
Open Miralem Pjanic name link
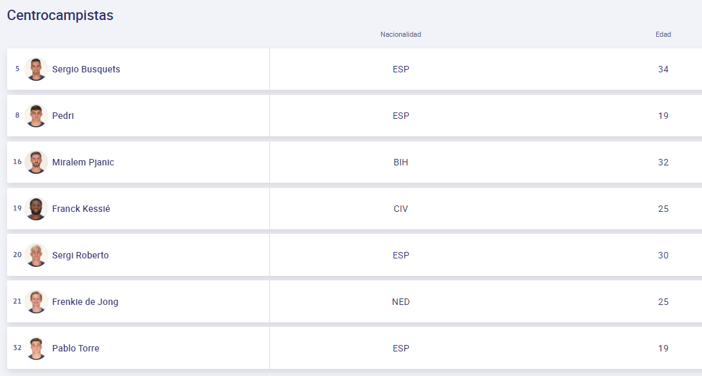pos(83,162)
